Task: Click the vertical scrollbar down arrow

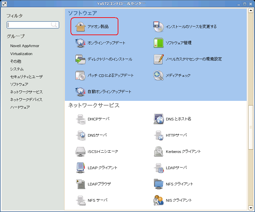Action: click(251, 208)
